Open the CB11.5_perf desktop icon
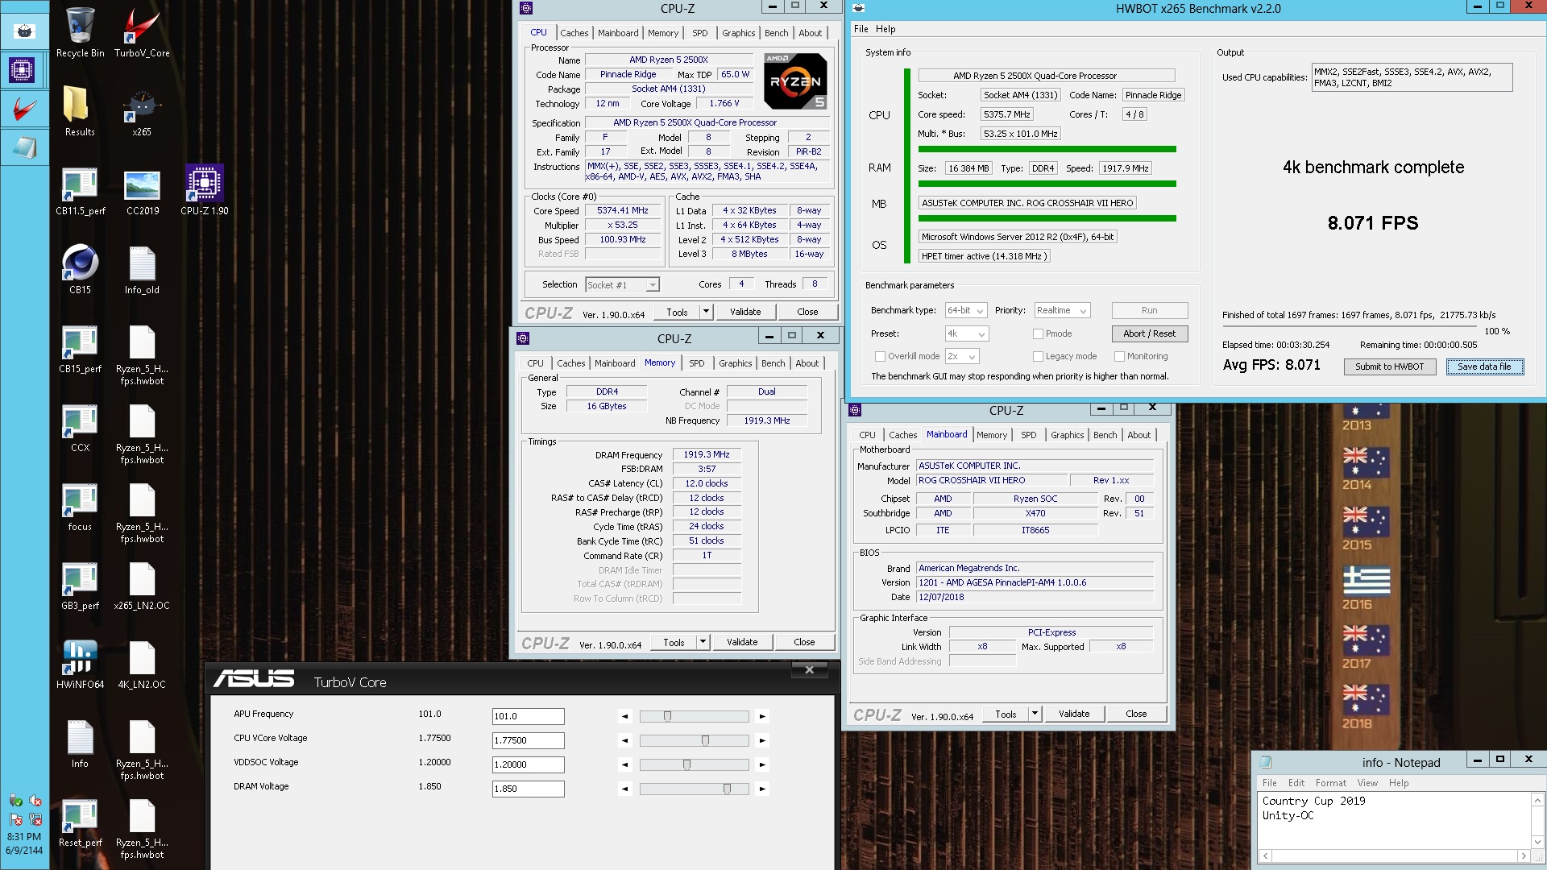Screen dimensions: 1547x870 coord(80,191)
